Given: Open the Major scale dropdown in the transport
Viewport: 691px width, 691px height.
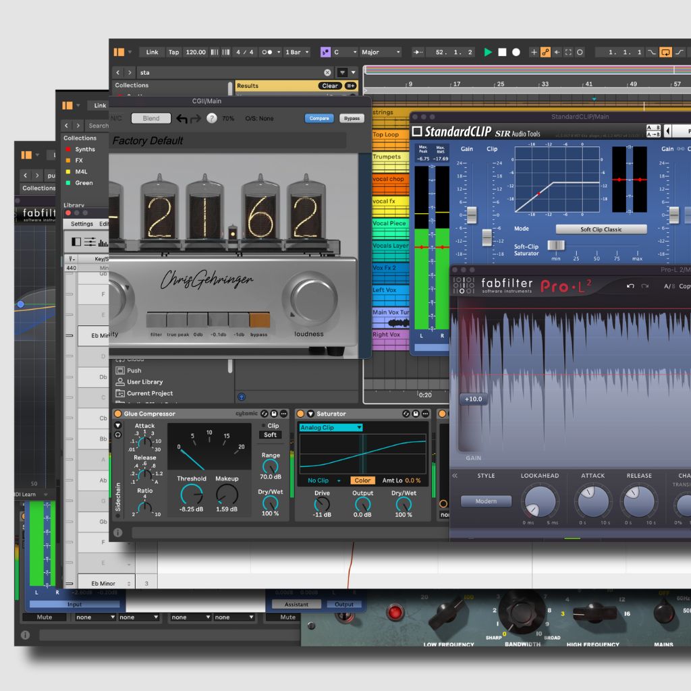Looking at the screenshot, I should (379, 52).
